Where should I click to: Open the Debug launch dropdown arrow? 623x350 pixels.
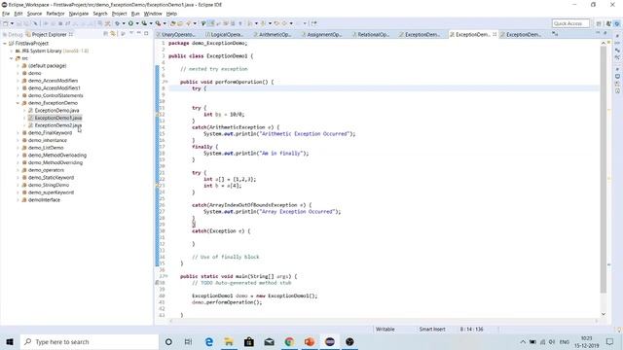tap(124, 23)
